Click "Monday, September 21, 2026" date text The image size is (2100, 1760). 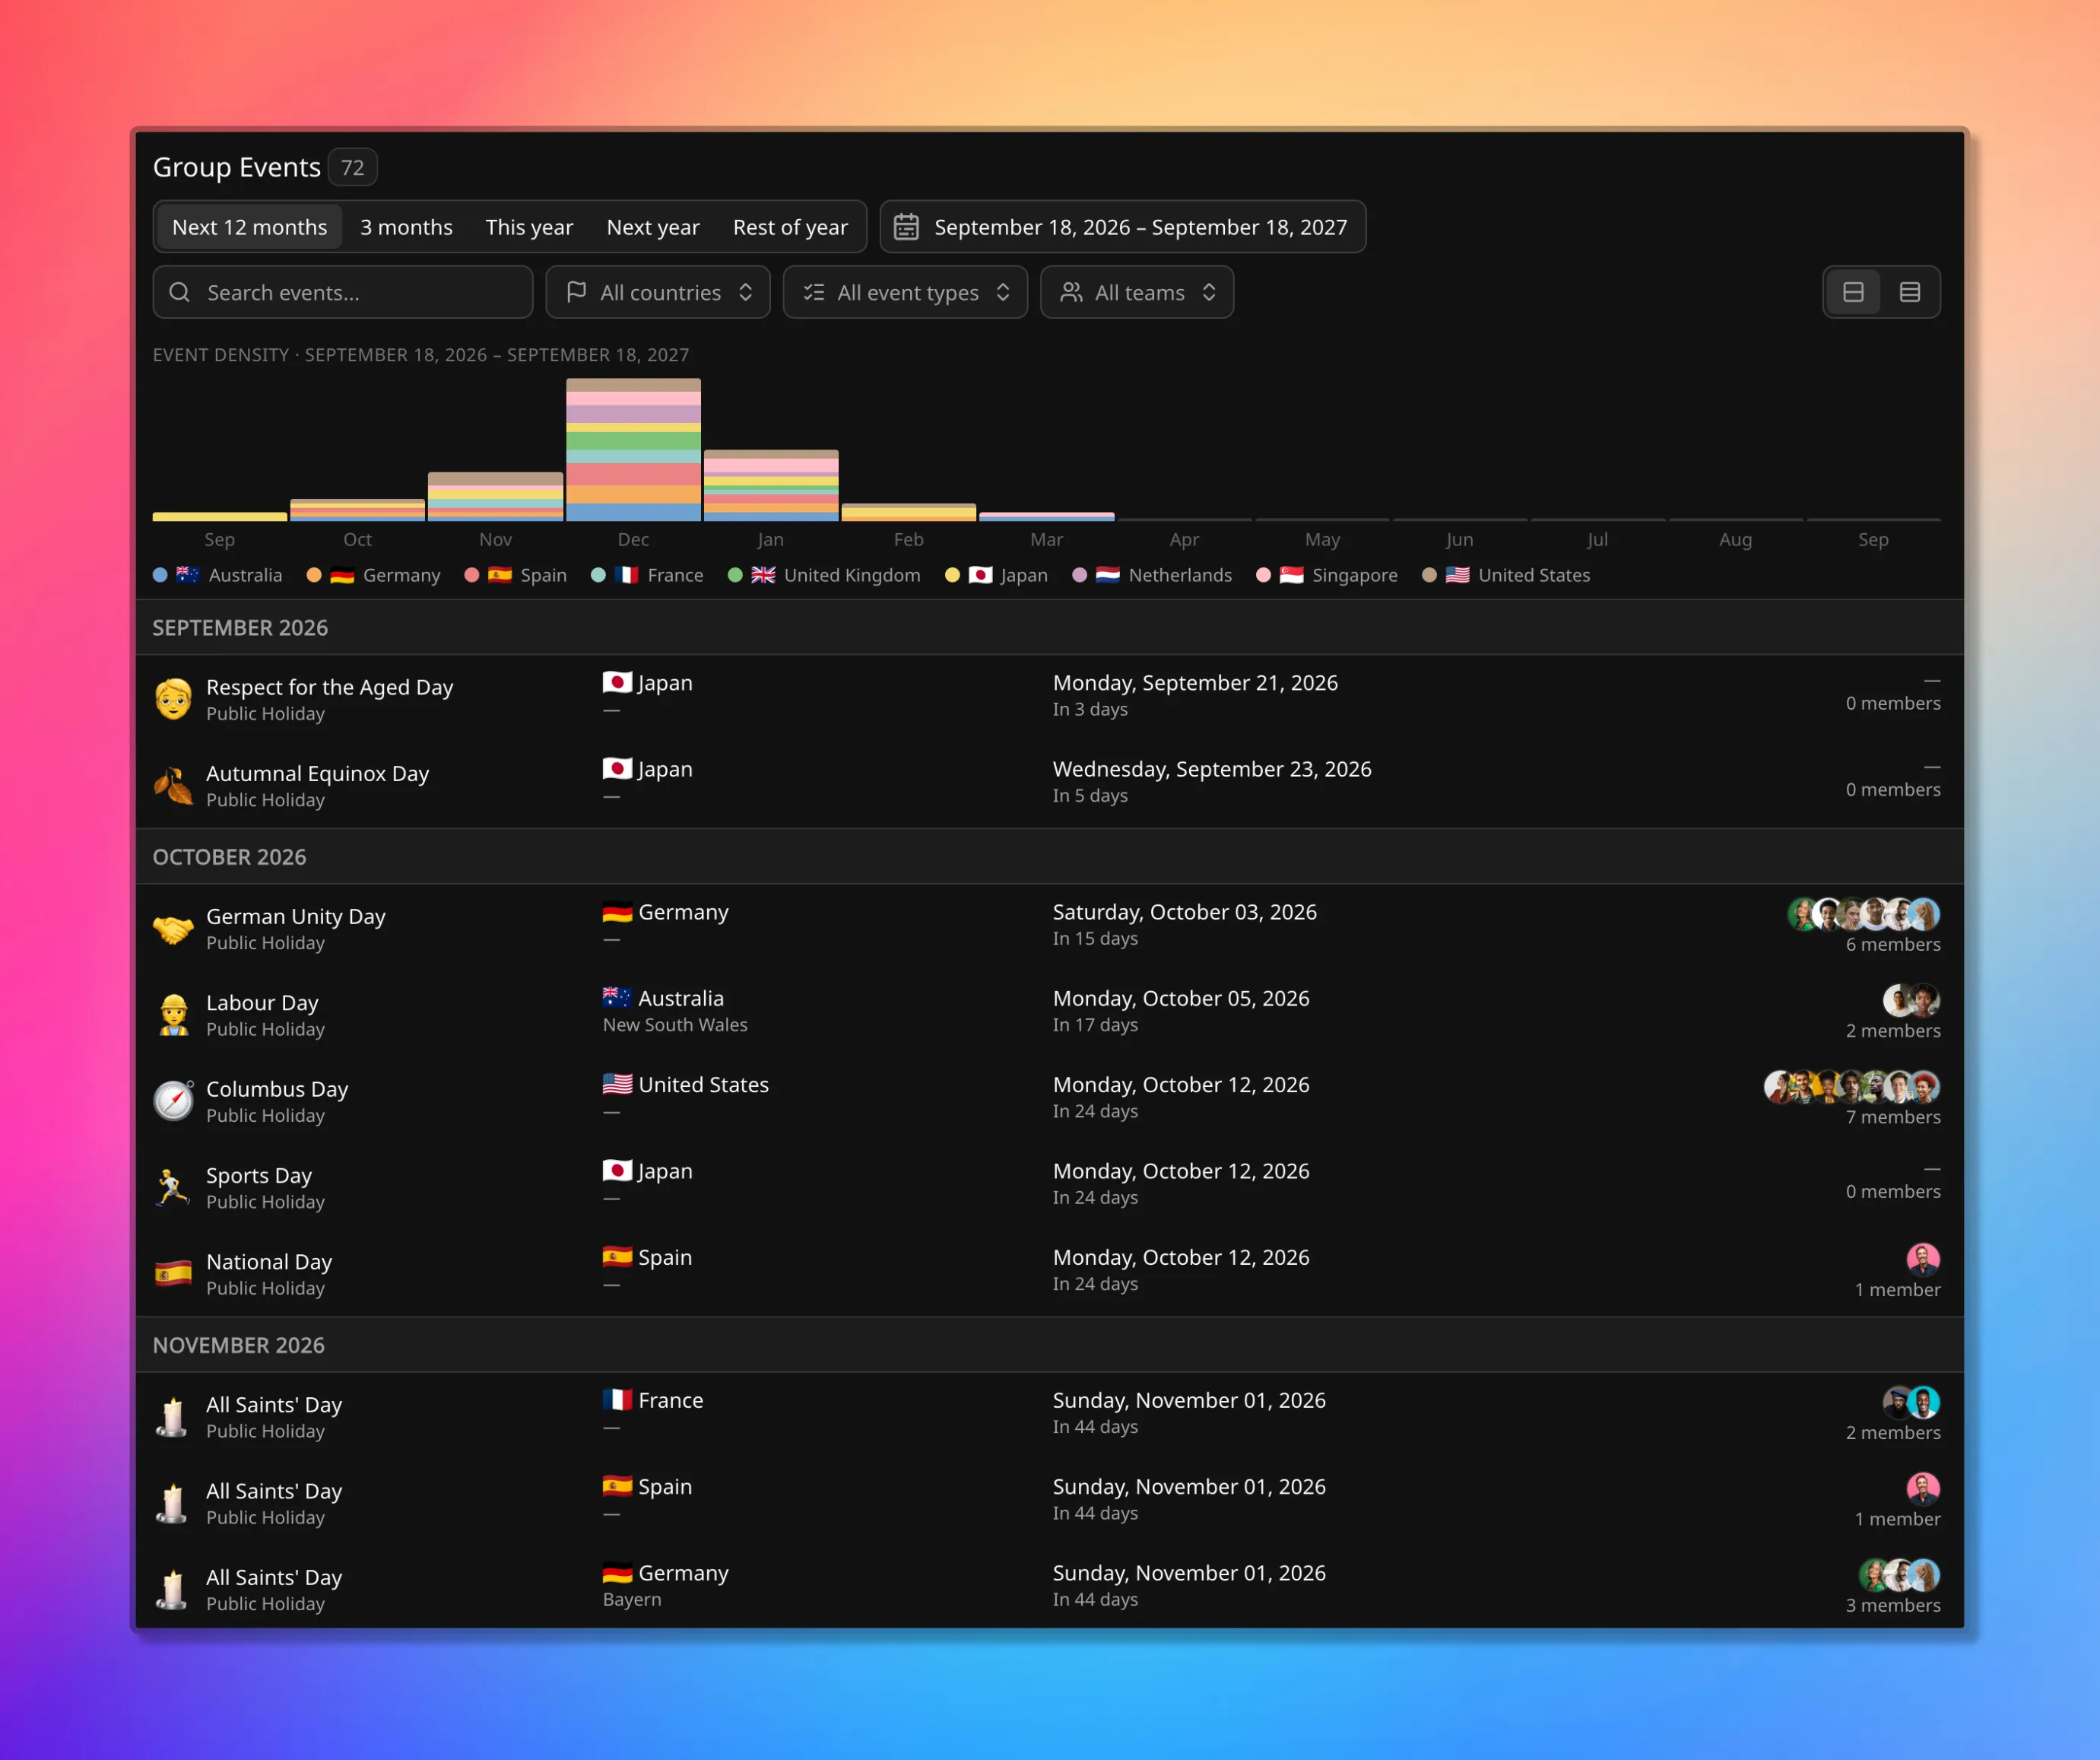[1195, 682]
